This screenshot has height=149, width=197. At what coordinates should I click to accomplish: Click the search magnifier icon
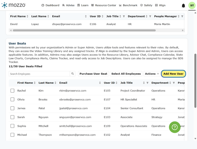click(72, 74)
